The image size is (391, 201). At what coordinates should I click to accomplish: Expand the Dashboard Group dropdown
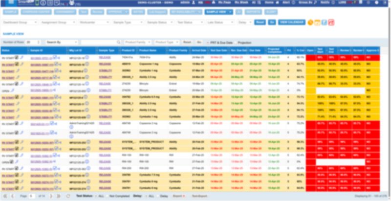point(20,22)
